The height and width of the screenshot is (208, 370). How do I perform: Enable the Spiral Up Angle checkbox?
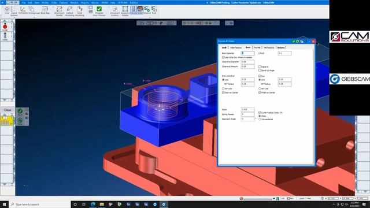[260, 70]
